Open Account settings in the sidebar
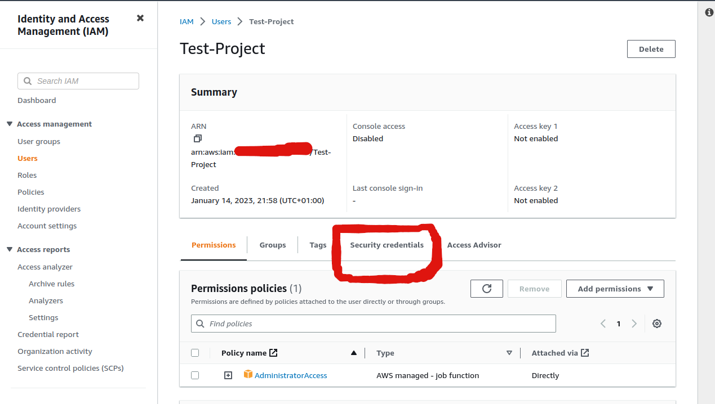The height and width of the screenshot is (404, 715). 47,226
